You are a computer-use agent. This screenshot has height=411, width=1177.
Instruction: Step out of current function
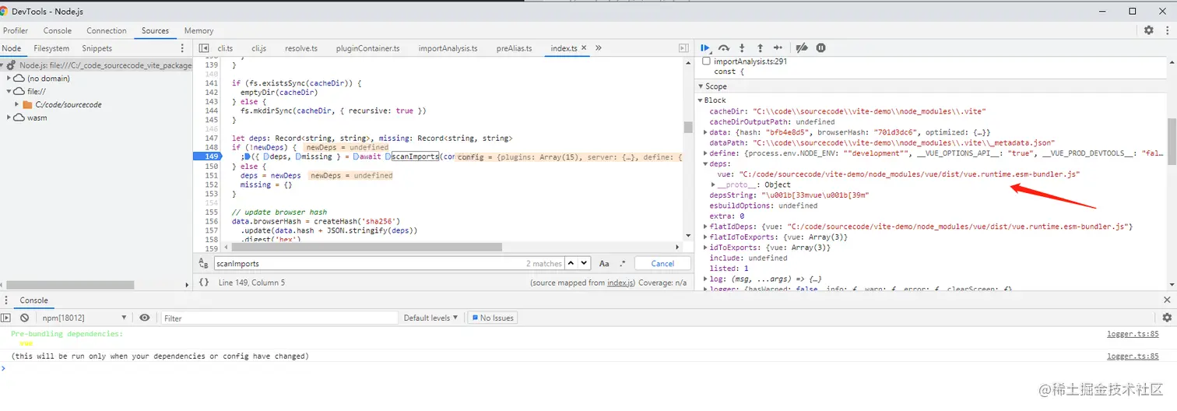pyautogui.click(x=760, y=47)
